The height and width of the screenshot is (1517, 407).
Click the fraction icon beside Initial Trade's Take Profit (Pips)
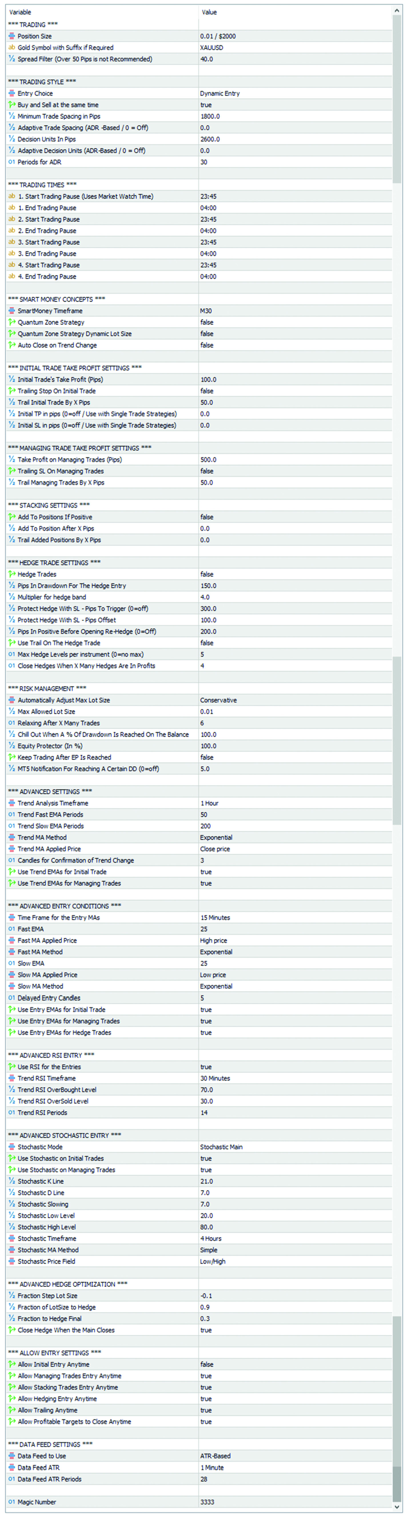(x=12, y=379)
